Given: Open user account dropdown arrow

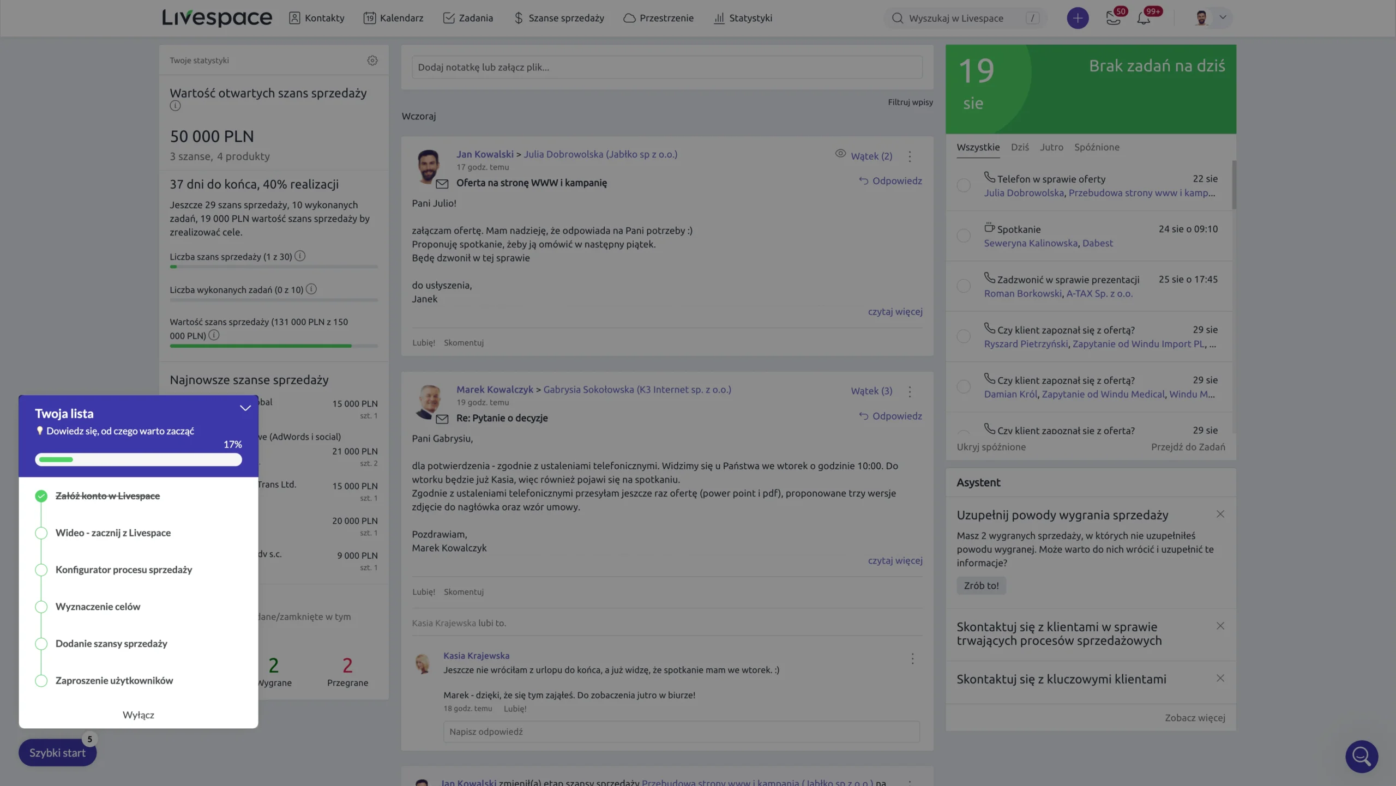Looking at the screenshot, I should (1223, 17).
